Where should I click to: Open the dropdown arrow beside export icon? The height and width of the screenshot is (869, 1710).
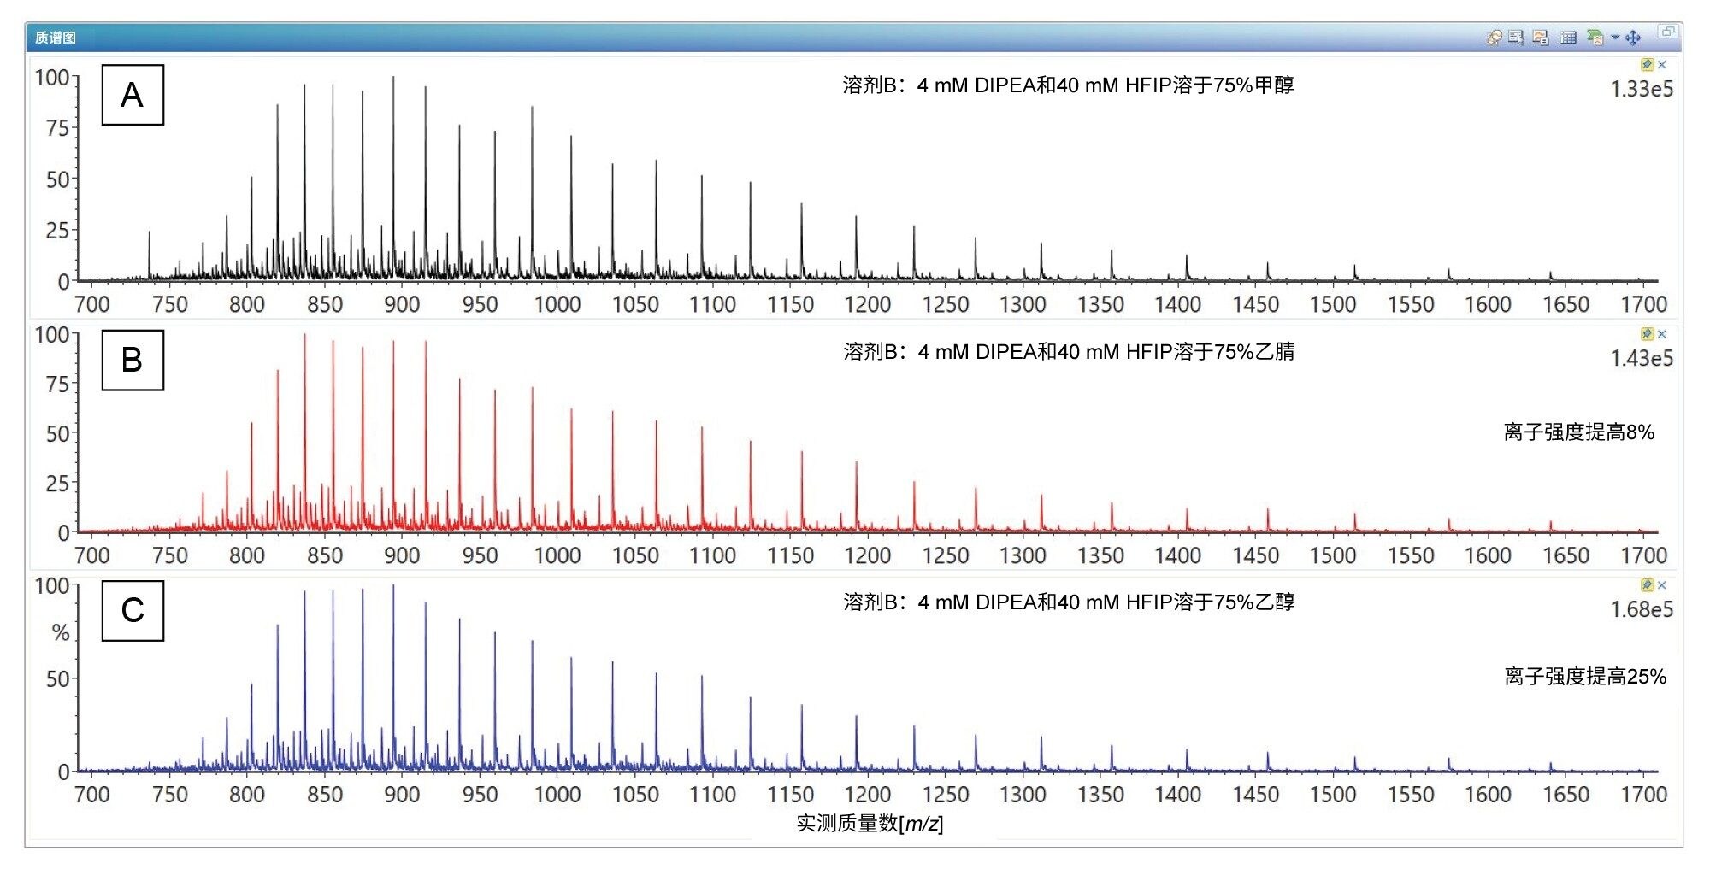pyautogui.click(x=1614, y=38)
